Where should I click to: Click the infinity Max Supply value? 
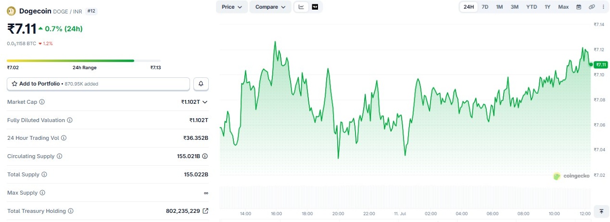(206, 193)
